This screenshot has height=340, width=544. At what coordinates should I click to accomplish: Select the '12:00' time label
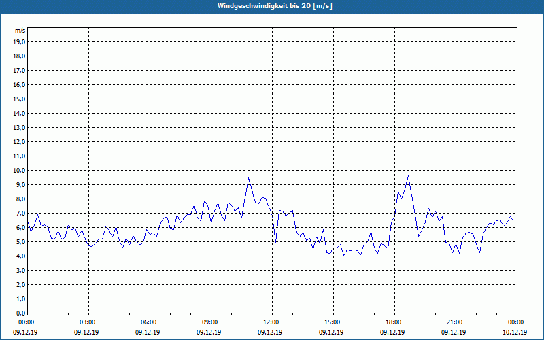point(273,322)
